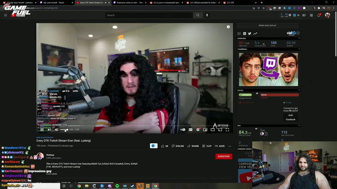Mute the YouTube player volume icon
The image size is (337, 189).
tap(56, 130)
